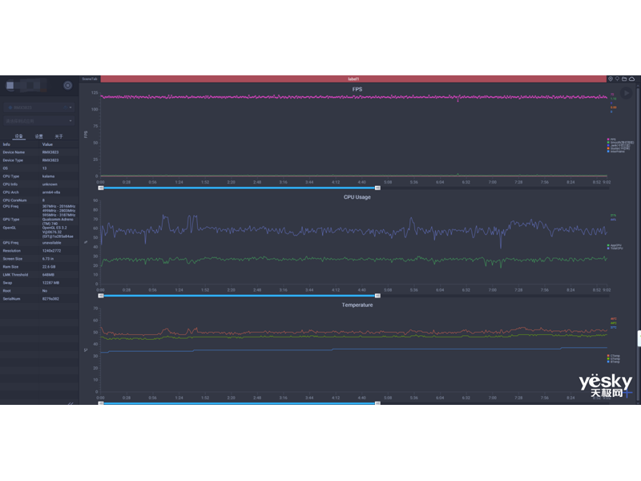
Task: Click the target location icon in top right
Action: 611,79
